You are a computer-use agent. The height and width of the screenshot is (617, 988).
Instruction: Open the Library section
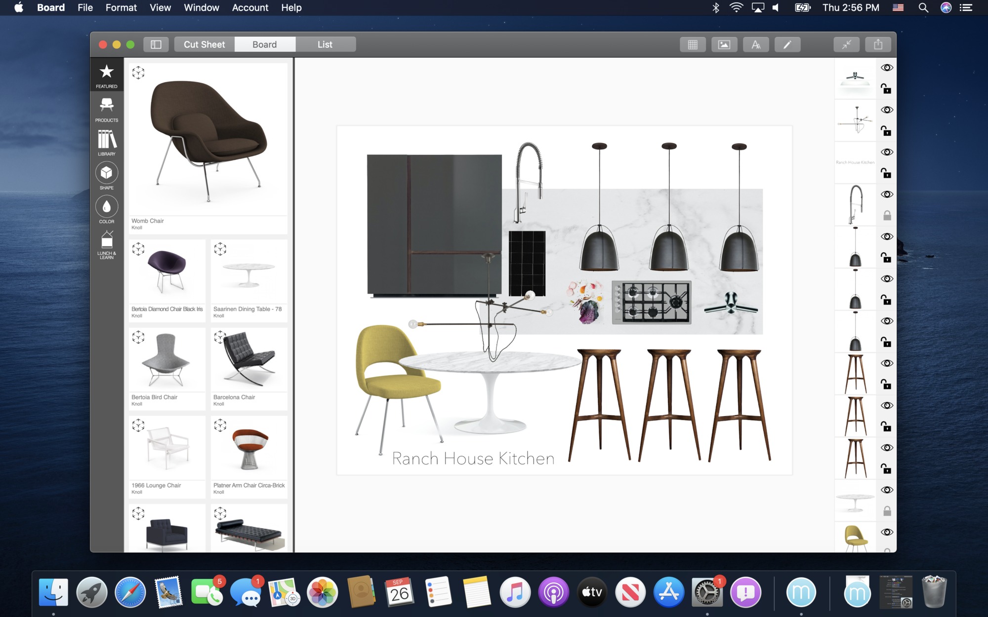click(x=106, y=143)
